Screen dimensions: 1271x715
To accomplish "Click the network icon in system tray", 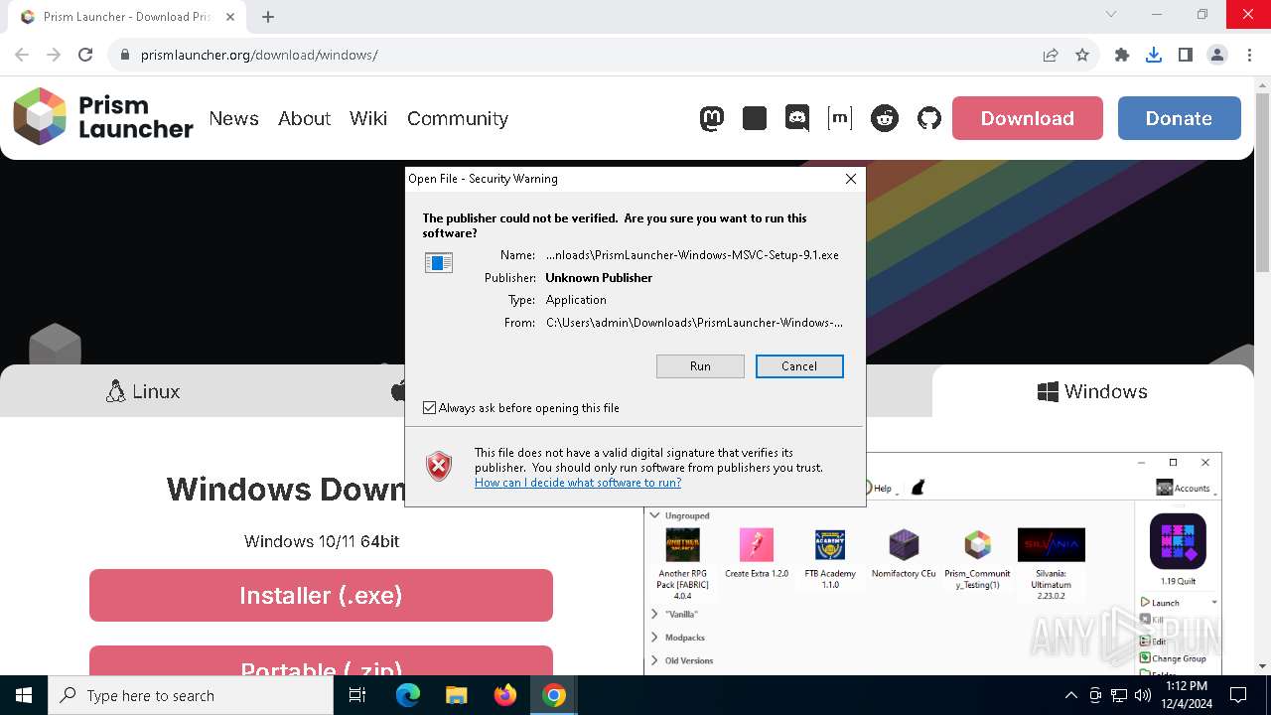I will click(x=1118, y=695).
